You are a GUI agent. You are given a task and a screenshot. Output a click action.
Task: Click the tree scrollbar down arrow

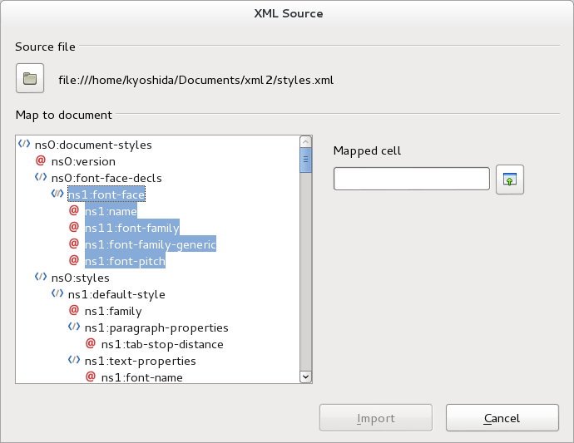(305, 377)
